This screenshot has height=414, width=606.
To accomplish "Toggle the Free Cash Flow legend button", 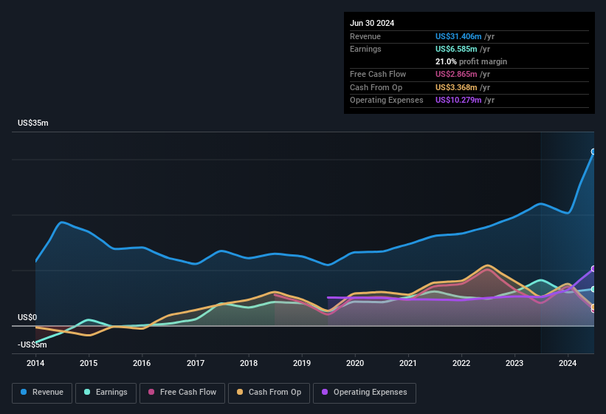I will [182, 393].
